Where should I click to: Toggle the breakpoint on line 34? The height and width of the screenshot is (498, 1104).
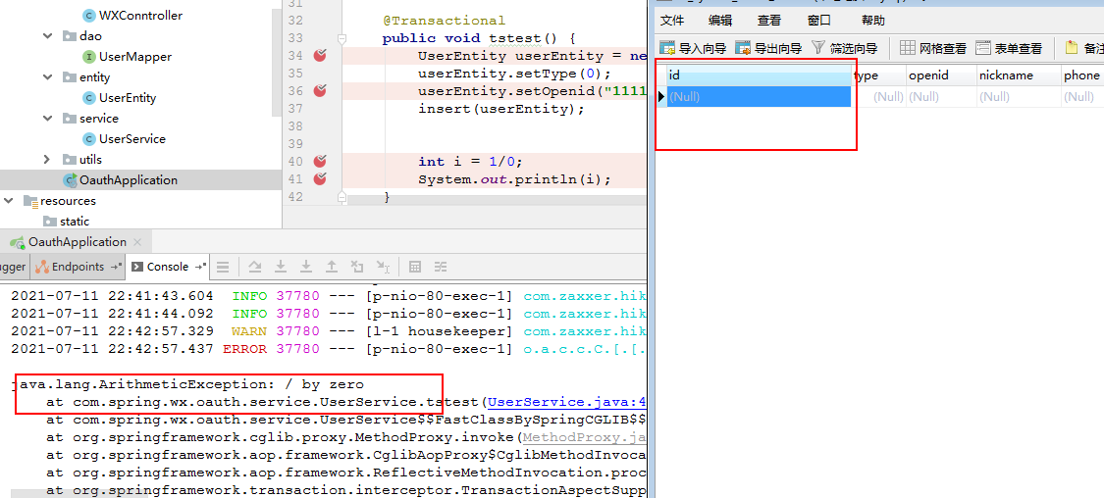pos(320,56)
